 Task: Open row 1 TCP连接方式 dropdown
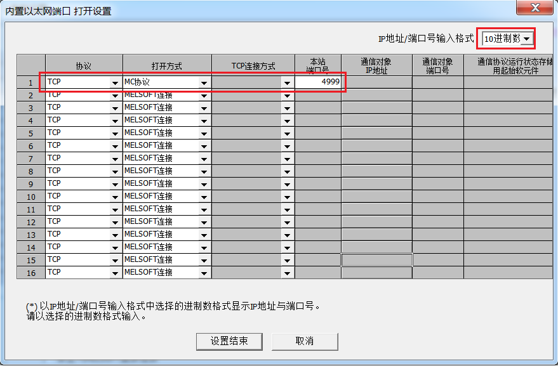288,82
